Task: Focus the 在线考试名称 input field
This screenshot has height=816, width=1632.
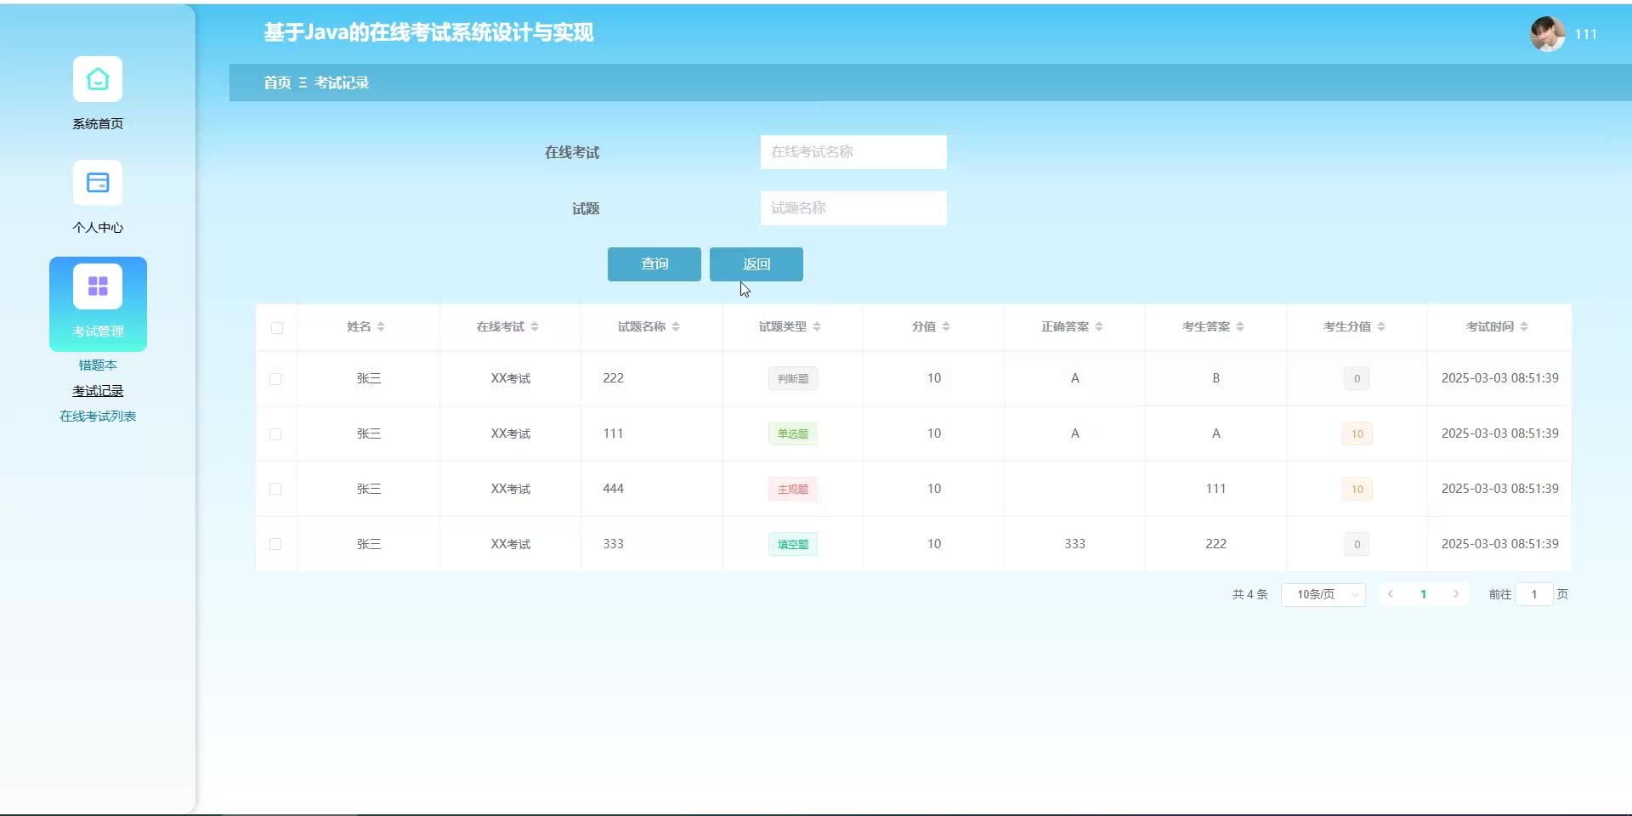Action: (853, 152)
